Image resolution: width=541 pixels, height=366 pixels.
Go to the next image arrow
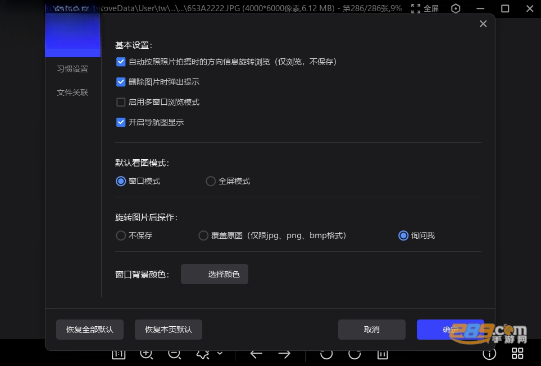pyautogui.click(x=284, y=354)
